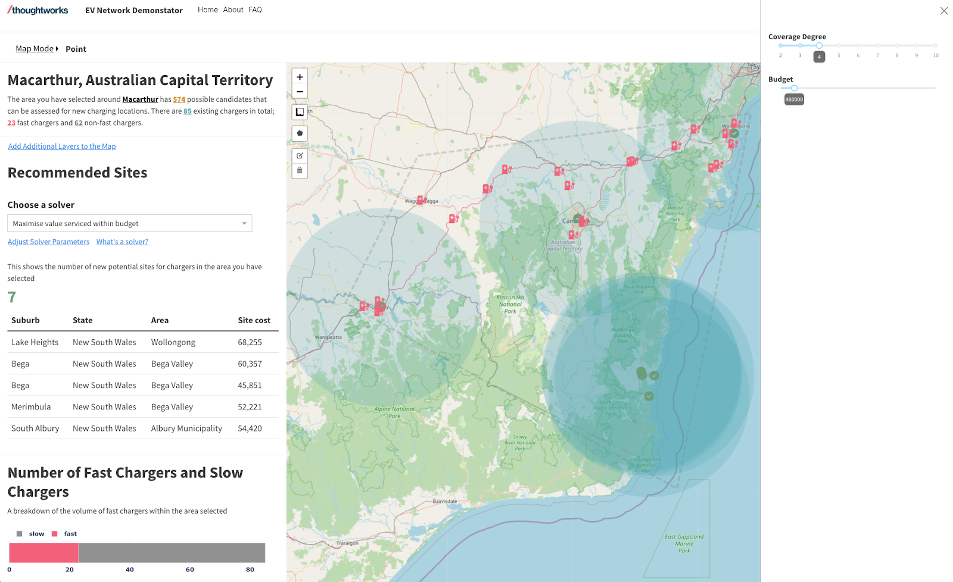Click the thoughtworks logo
Viewport: 953px width, 582px height.
[x=38, y=10]
